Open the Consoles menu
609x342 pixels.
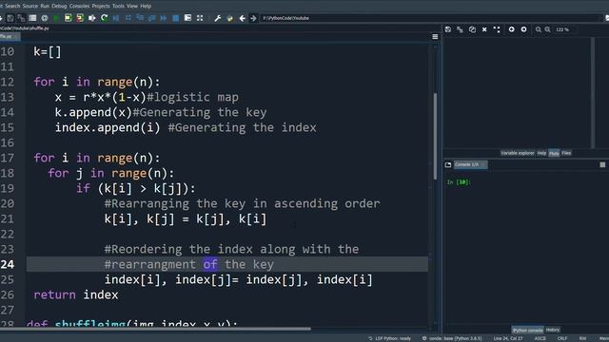(79, 6)
